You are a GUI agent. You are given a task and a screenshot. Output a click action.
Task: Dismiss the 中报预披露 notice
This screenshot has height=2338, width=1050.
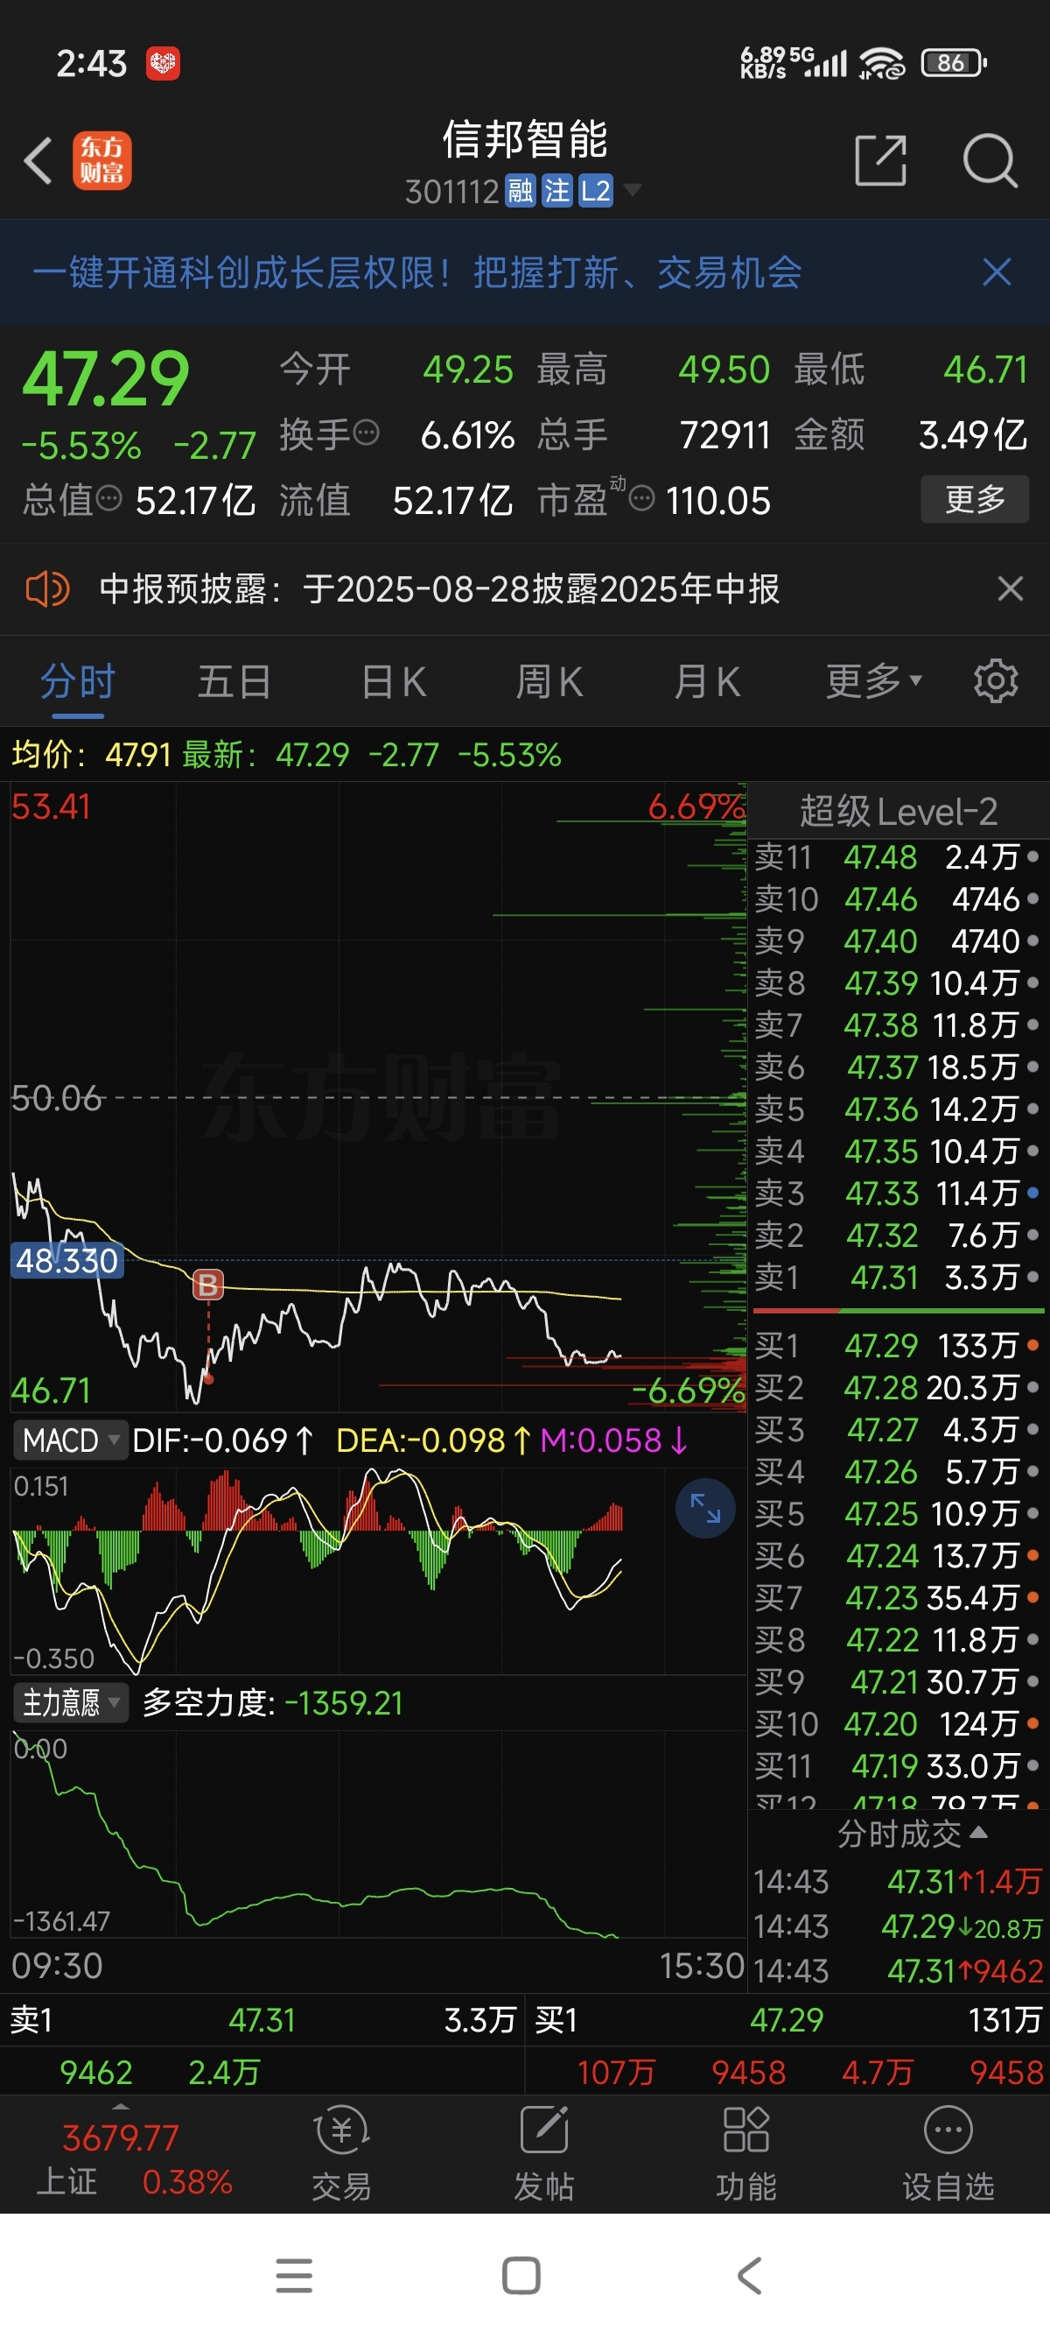(1010, 589)
